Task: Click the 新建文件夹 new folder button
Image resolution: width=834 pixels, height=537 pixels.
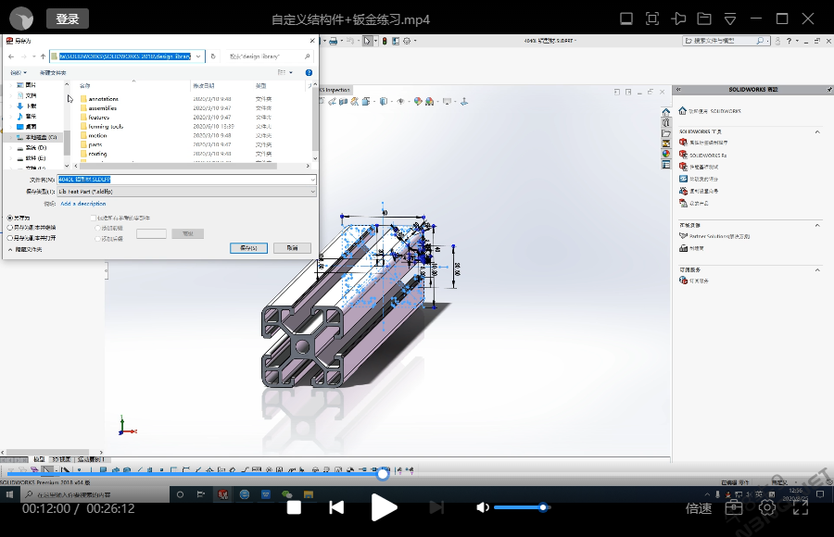Action: 53,73
